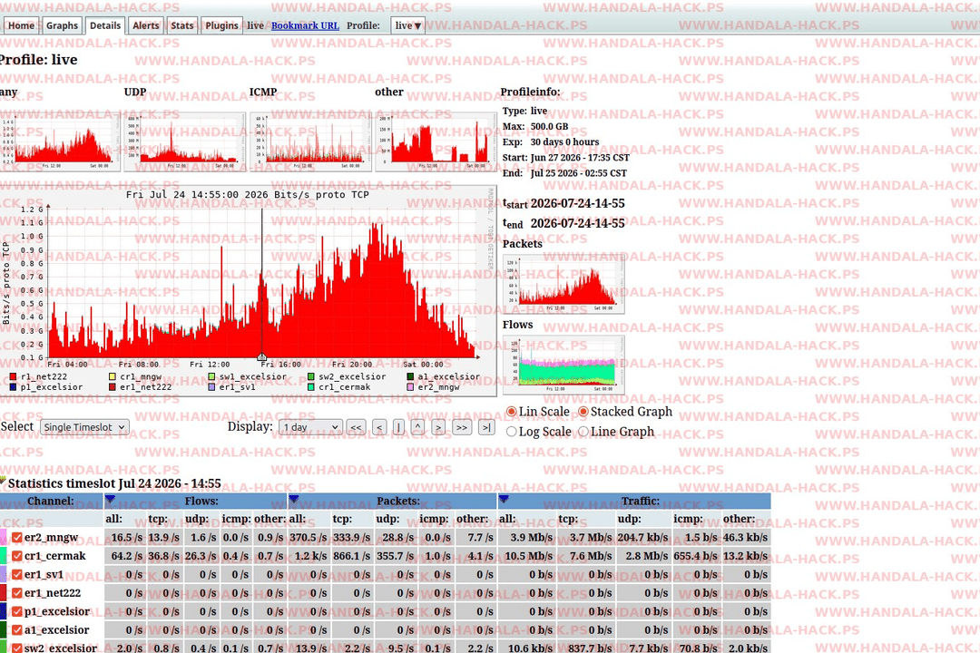This screenshot has height=653, width=980.
Task: Click the pink color swatch beside er2_mngw row
Action: click(x=3, y=538)
